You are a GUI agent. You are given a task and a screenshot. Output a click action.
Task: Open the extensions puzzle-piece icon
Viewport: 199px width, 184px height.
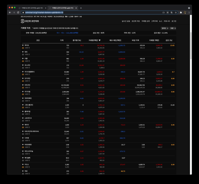(181, 13)
